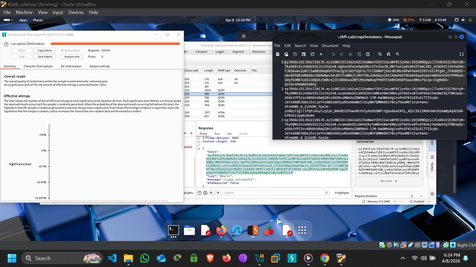Click the Cut scissors icon in Mousepad
Viewport: 476px width, 267px height.
(350, 54)
